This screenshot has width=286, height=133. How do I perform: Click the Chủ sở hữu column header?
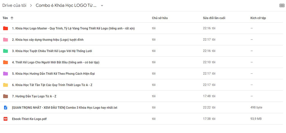click(x=160, y=18)
